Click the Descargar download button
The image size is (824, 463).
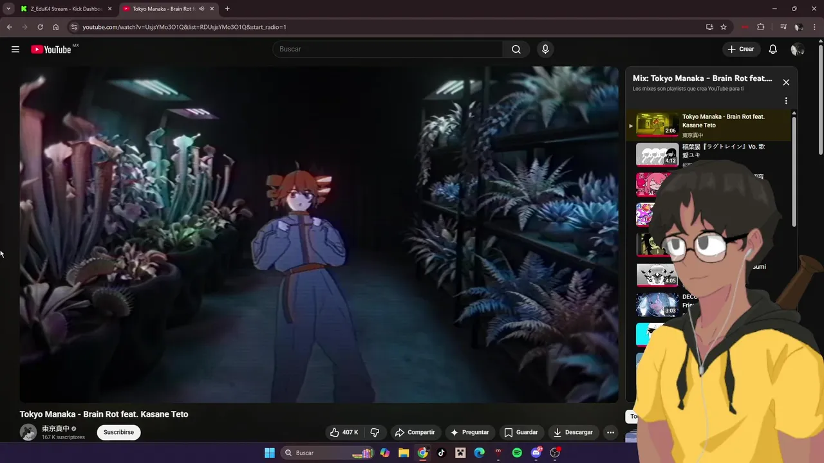(x=573, y=432)
